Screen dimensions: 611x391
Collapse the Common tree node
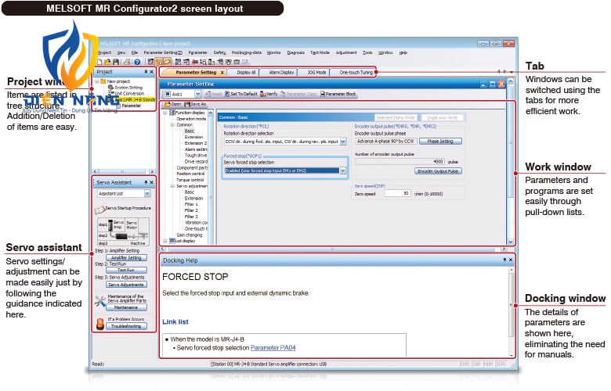click(x=172, y=125)
